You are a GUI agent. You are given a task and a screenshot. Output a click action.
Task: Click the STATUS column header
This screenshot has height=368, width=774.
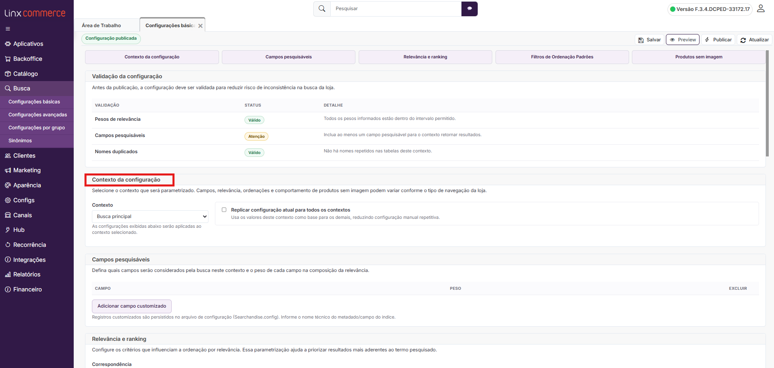coord(253,105)
